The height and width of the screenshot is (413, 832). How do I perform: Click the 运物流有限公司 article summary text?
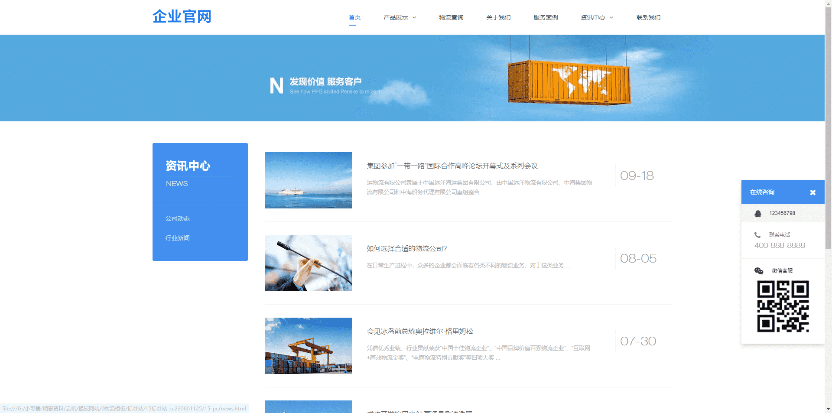pos(479,187)
